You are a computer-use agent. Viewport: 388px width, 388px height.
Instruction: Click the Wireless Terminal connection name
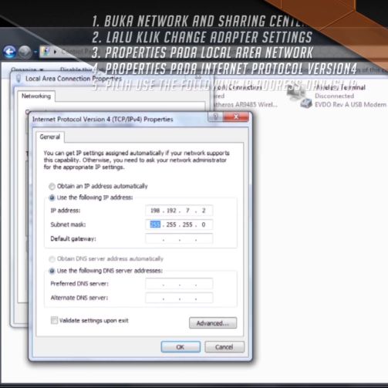tap(340, 87)
